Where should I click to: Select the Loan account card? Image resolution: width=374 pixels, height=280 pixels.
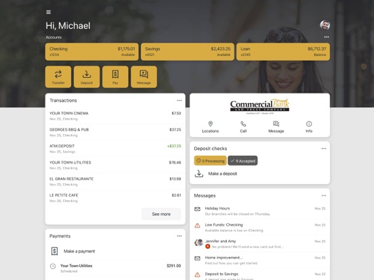[283, 51]
